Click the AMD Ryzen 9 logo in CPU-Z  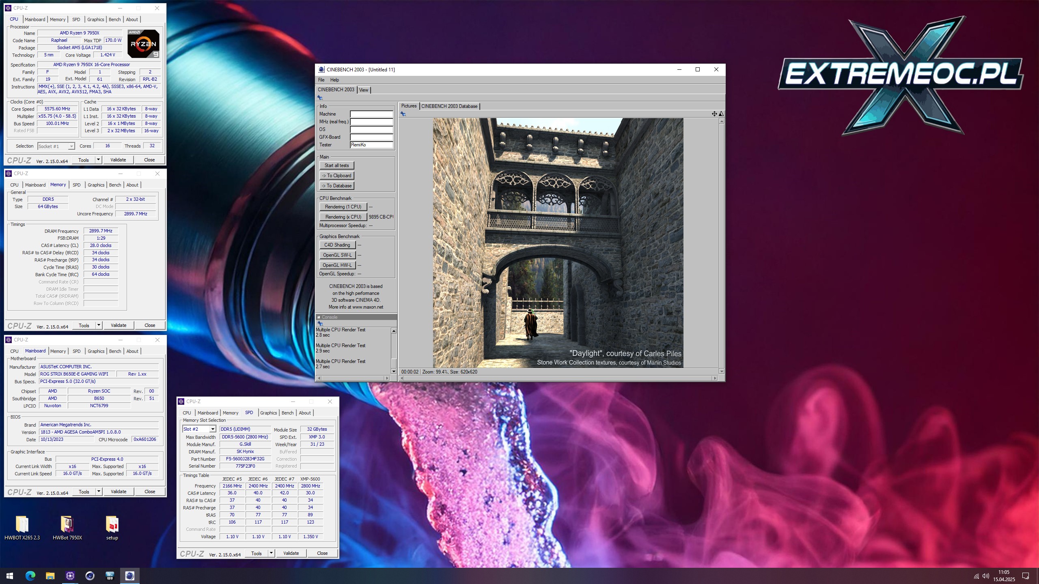point(143,43)
